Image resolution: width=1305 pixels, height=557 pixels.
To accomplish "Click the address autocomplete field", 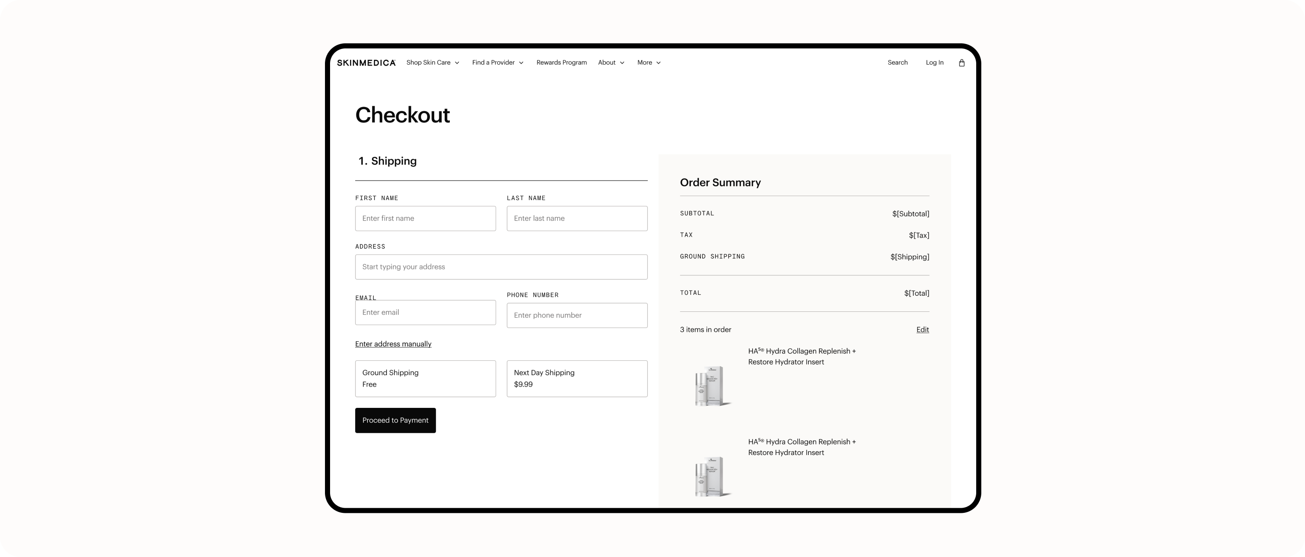I will pyautogui.click(x=501, y=266).
